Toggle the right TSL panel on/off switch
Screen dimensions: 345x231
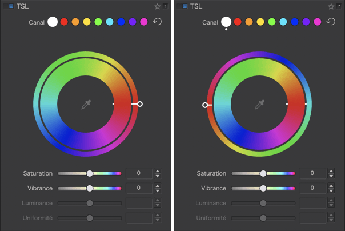(x=182, y=6)
